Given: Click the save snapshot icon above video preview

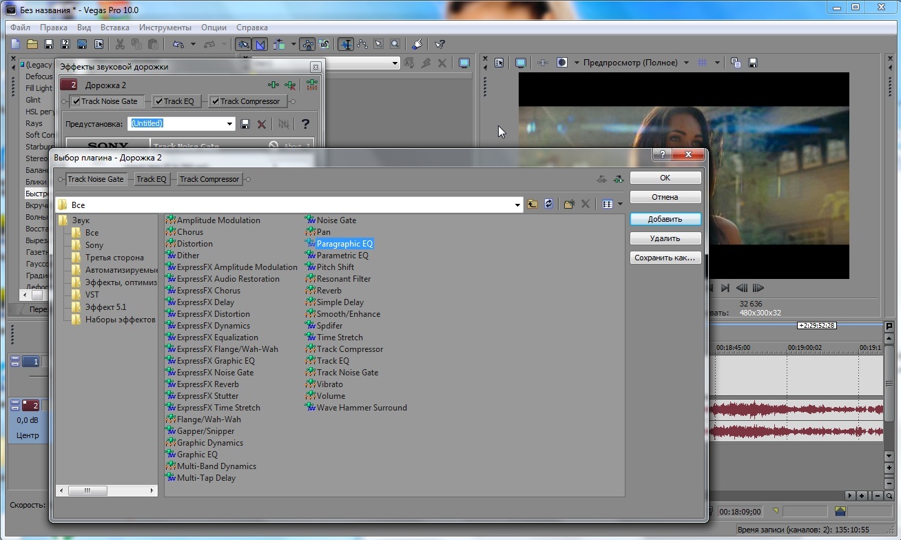Looking at the screenshot, I should click(753, 63).
